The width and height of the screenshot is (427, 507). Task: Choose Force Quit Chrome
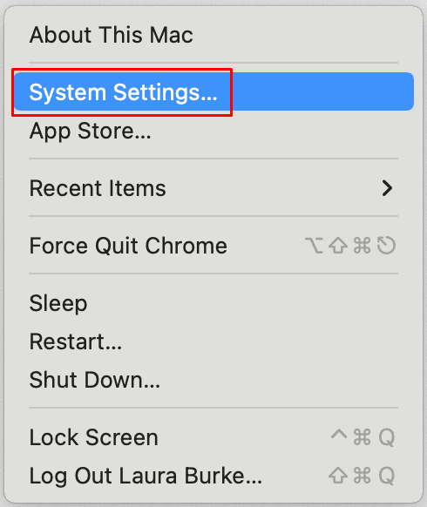click(213, 246)
